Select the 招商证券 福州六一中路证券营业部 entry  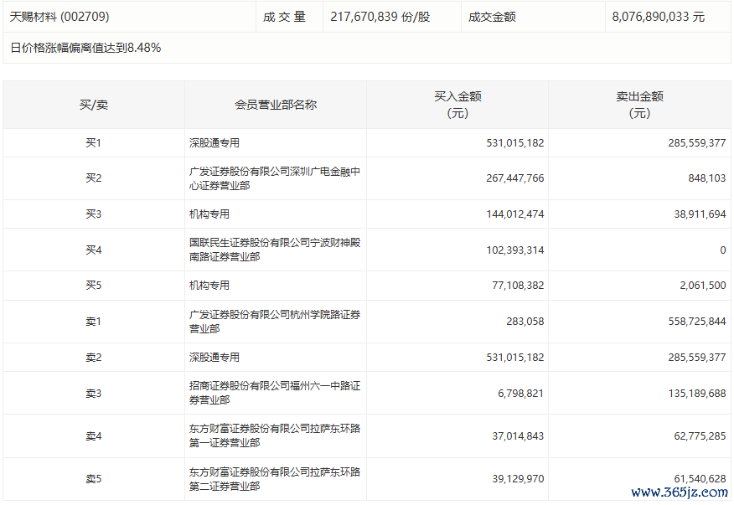coord(275,393)
